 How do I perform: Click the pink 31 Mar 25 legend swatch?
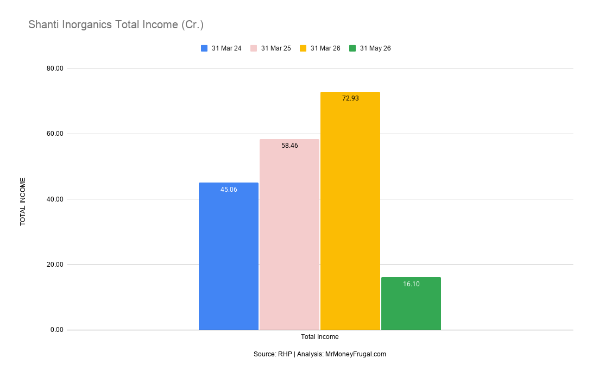click(254, 48)
